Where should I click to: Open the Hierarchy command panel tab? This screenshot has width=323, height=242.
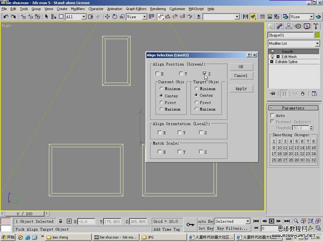click(x=288, y=26)
